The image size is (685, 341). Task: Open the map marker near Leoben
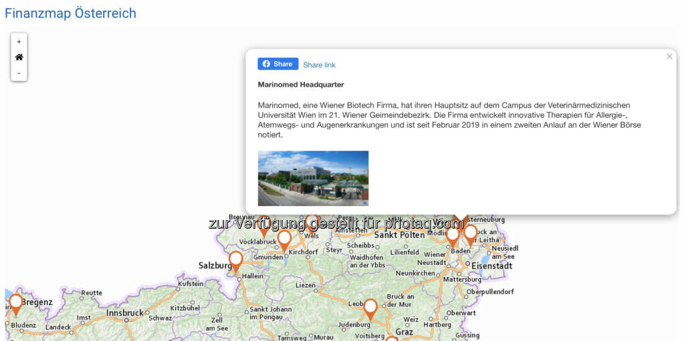pyautogui.click(x=370, y=308)
